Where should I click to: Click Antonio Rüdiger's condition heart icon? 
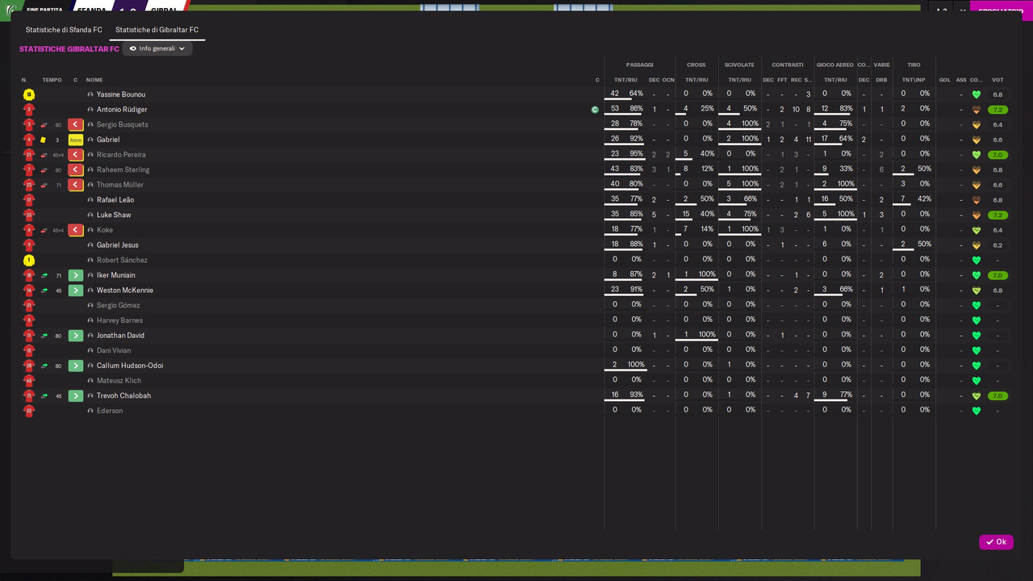click(x=977, y=110)
